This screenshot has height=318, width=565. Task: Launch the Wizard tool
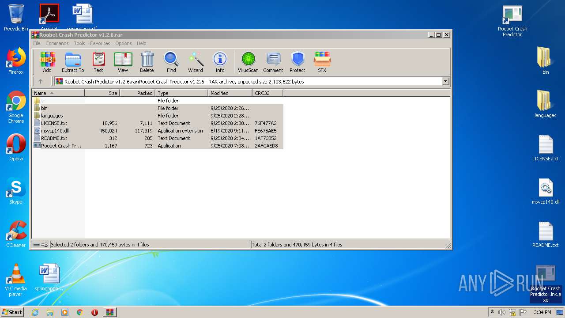[196, 62]
